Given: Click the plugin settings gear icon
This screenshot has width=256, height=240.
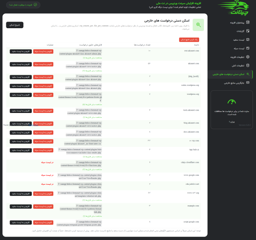Looking at the screenshot, I should click(248, 57).
